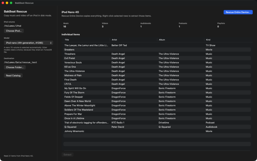This screenshot has height=161, width=257.
Task: Click Choose Folder button
Action: point(15,67)
